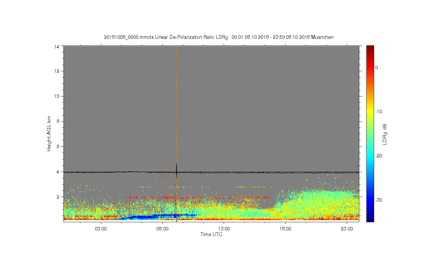Image resolution: width=445 pixels, height=267 pixels.
Task: Click the black horizontal line at 4 km
Action: [x=211, y=172]
